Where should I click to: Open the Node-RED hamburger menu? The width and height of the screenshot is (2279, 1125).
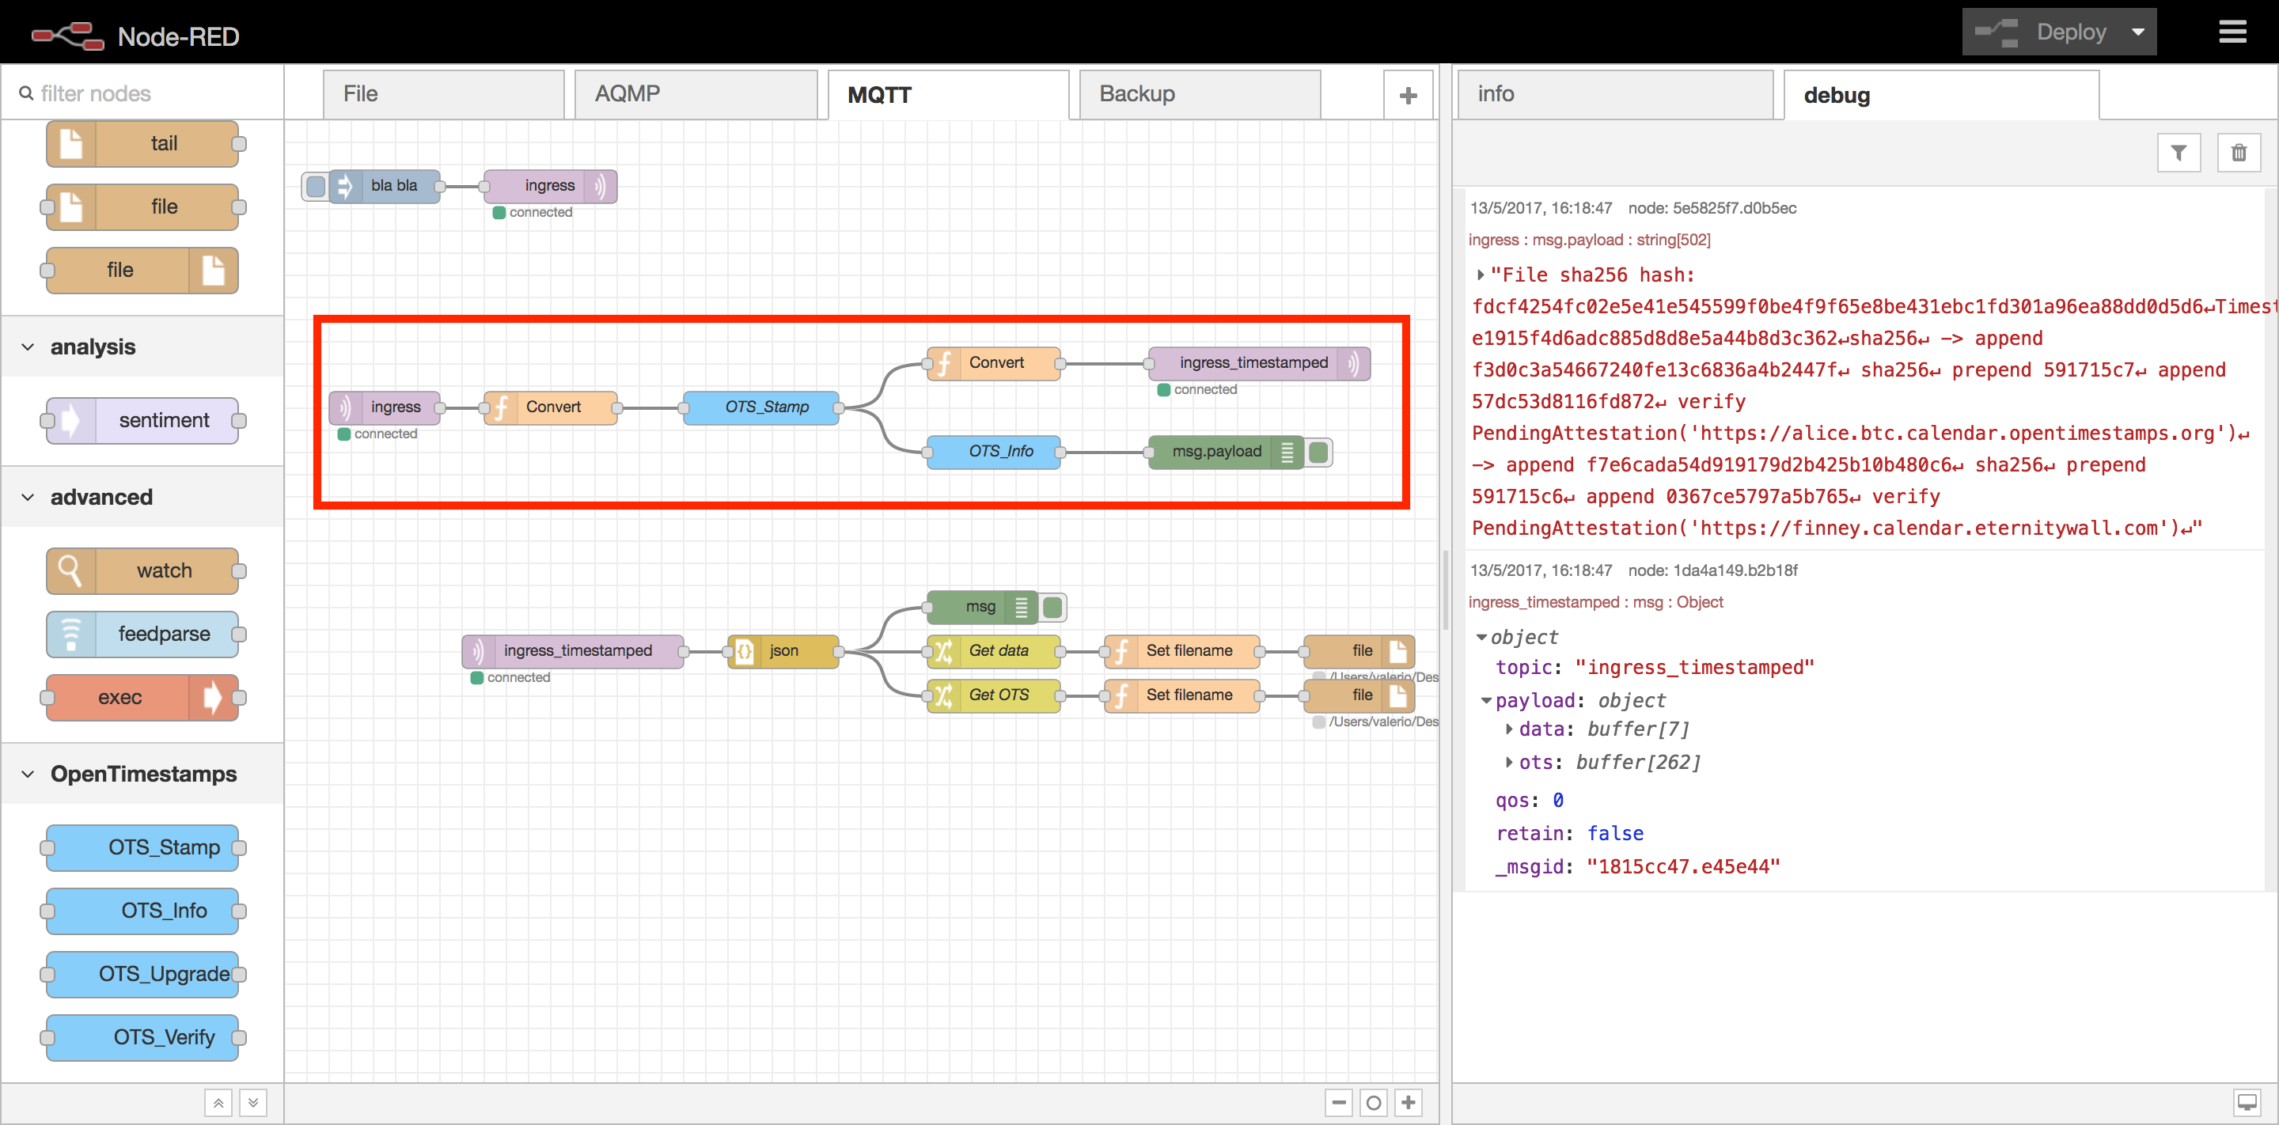(2232, 32)
